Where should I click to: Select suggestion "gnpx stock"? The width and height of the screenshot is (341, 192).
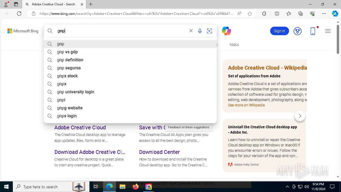click(130, 76)
